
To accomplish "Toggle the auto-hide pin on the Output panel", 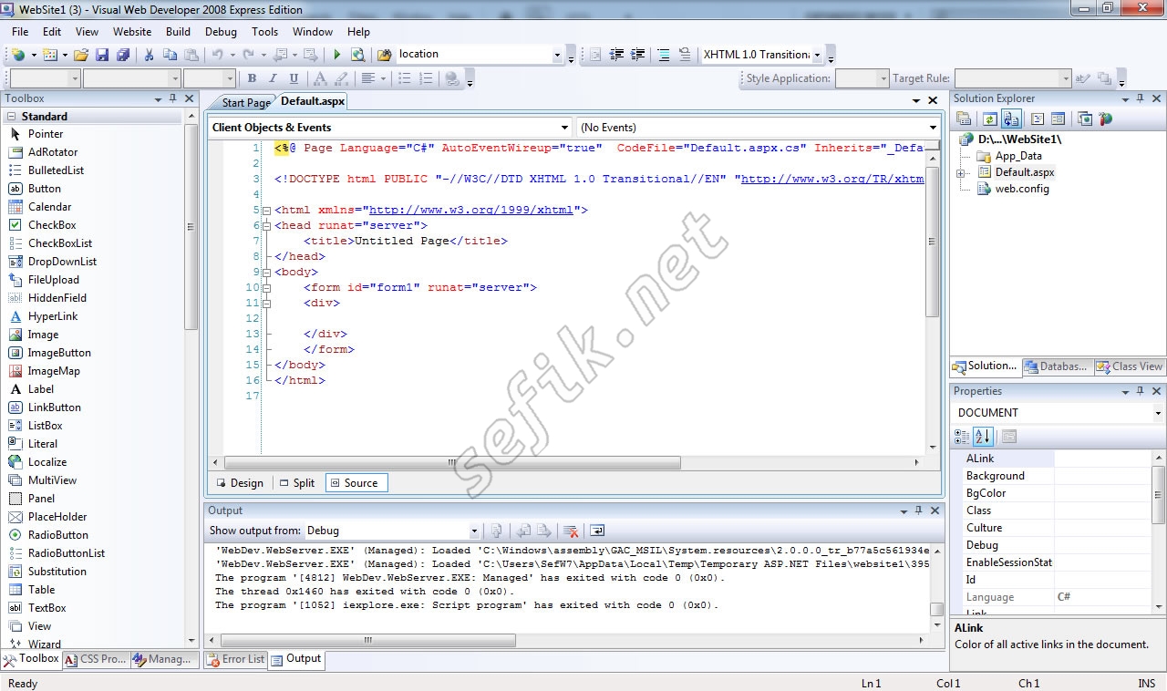I will click(919, 511).
